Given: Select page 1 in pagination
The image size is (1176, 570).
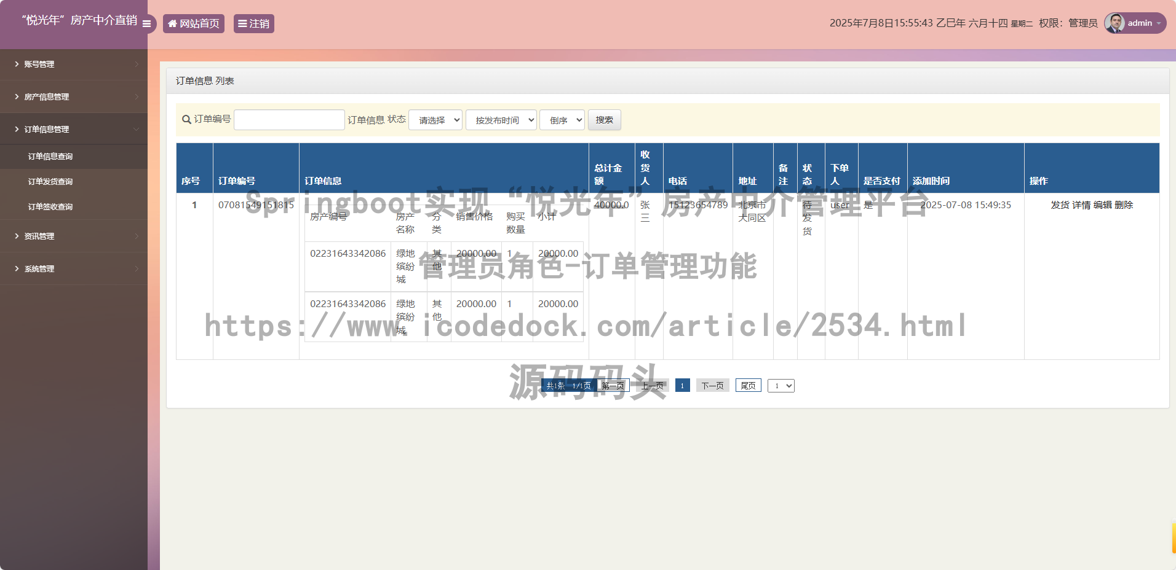Looking at the screenshot, I should [x=682, y=386].
